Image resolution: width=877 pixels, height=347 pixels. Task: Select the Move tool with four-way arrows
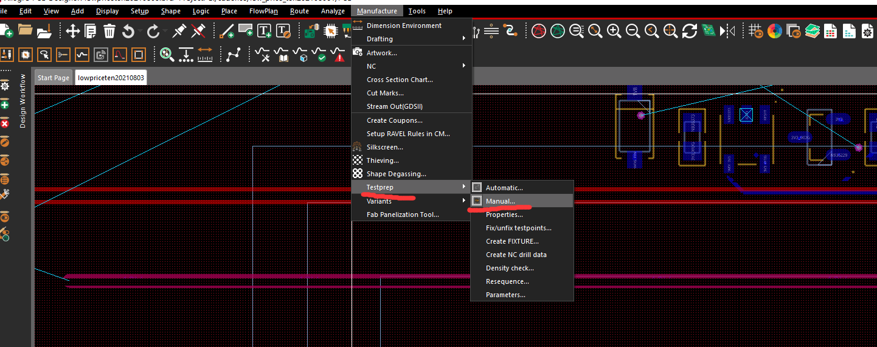point(72,31)
